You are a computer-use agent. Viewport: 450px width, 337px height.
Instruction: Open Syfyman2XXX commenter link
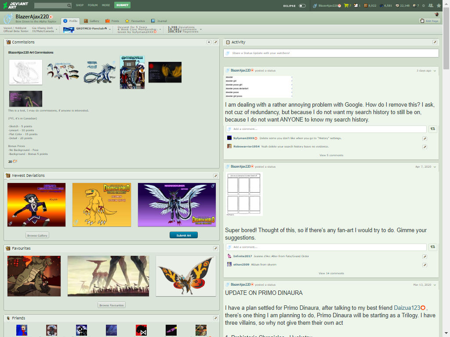[243, 138]
